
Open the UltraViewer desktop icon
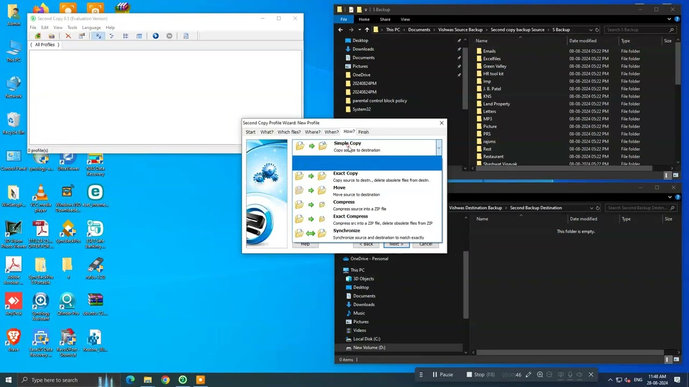click(68, 161)
